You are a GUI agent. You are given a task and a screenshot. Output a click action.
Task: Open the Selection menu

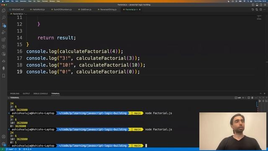23,1
